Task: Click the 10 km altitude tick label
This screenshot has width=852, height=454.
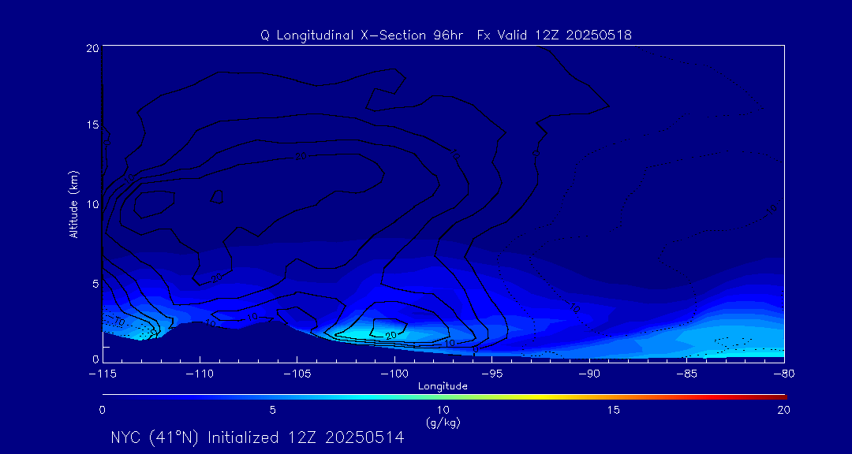Action: tap(91, 204)
